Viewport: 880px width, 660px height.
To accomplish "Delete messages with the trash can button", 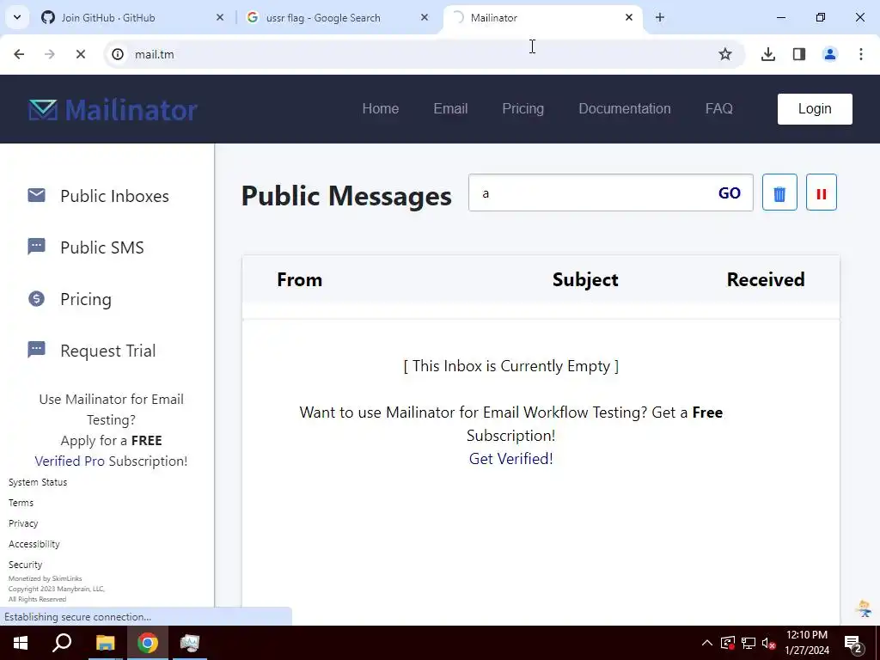I will click(x=779, y=192).
